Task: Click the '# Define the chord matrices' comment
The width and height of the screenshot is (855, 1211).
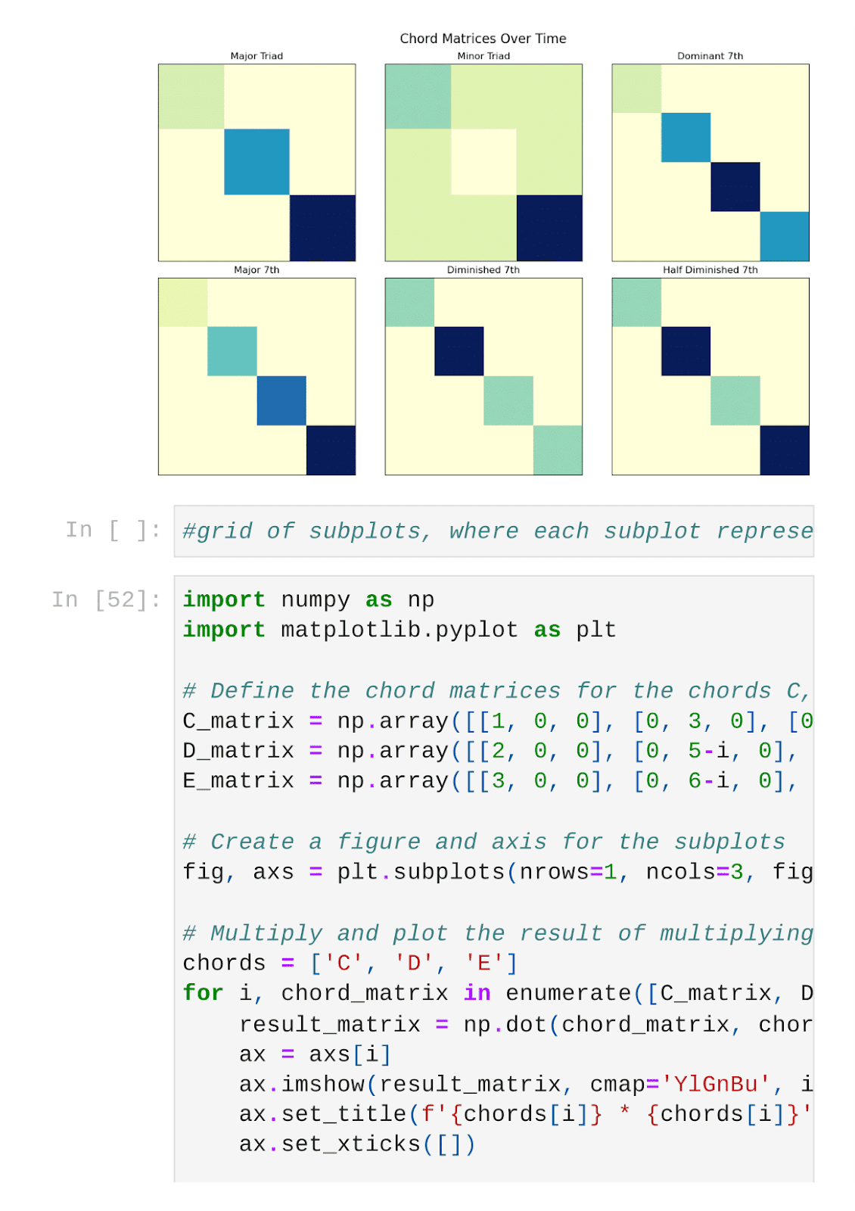Action: click(497, 690)
